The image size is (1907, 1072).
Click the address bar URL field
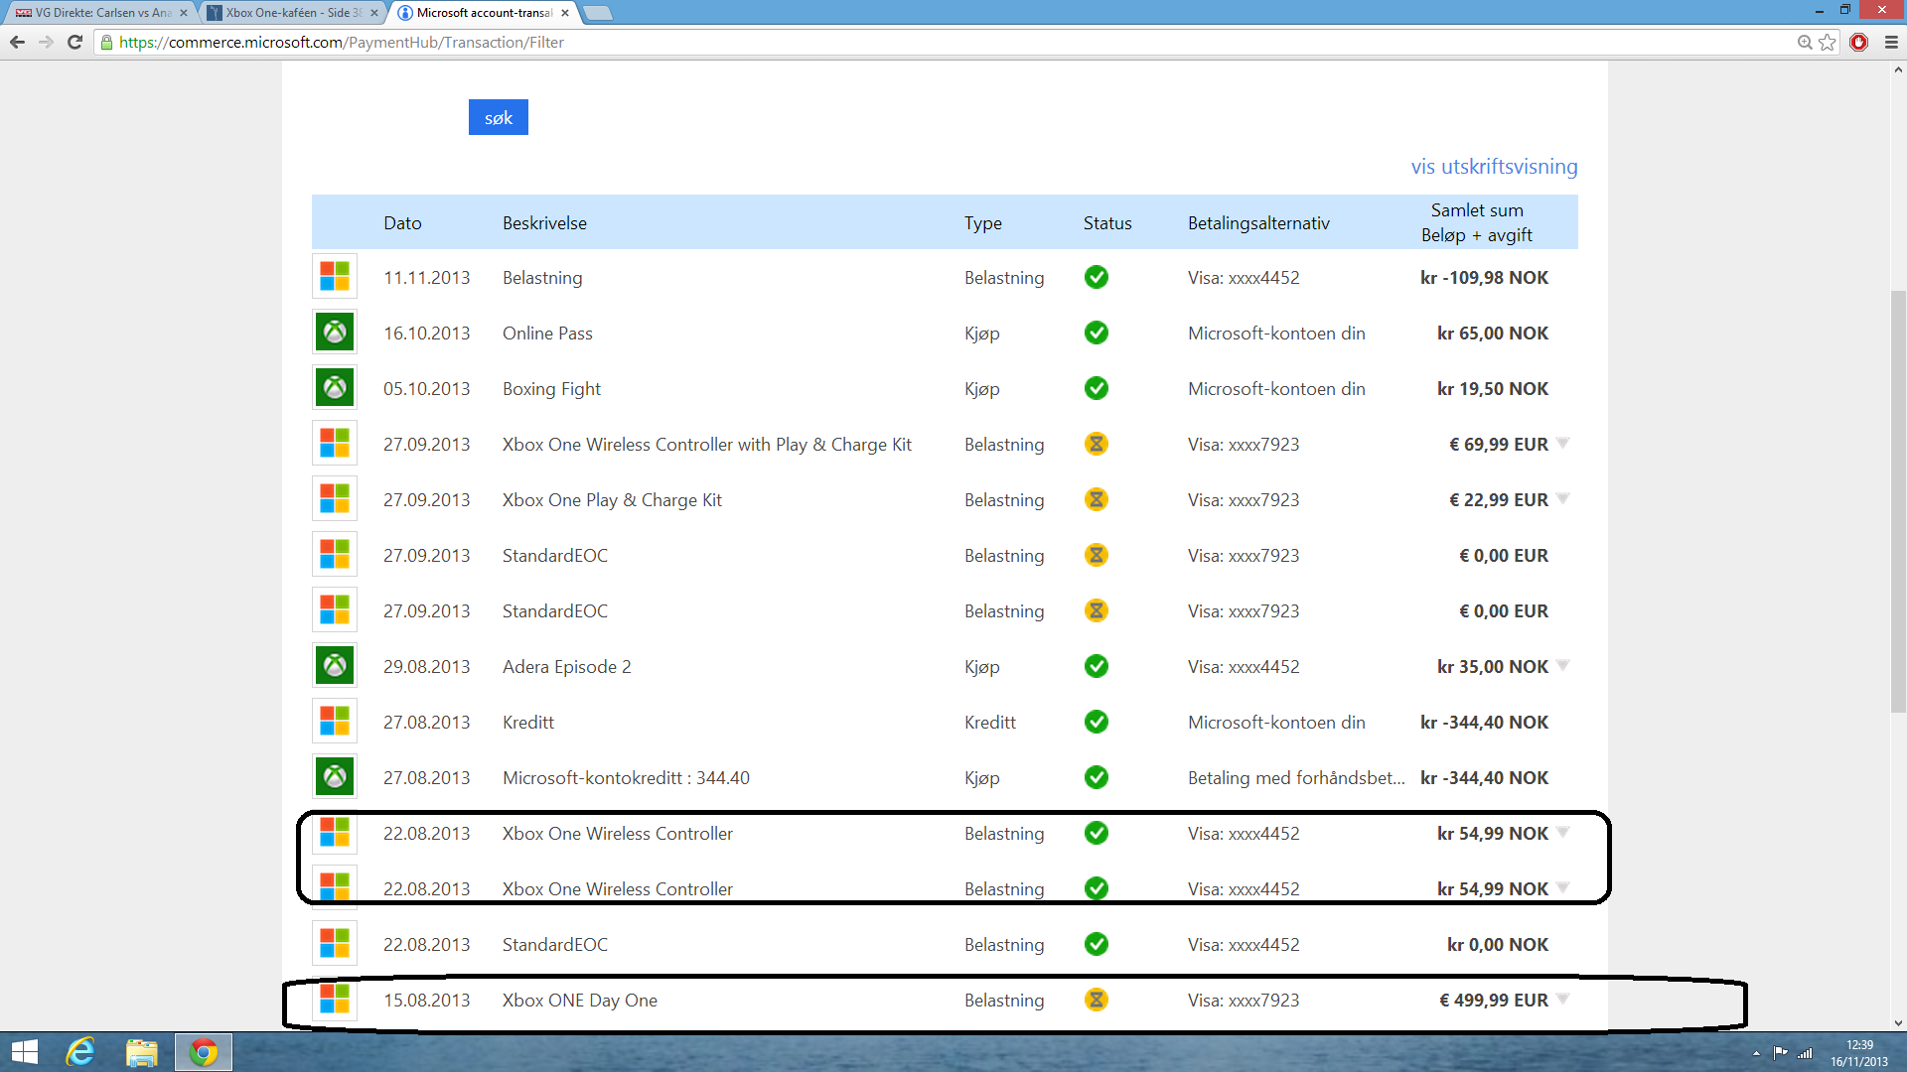[x=944, y=42]
